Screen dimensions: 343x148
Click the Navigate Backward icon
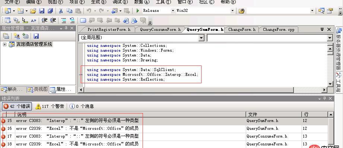(114, 10)
